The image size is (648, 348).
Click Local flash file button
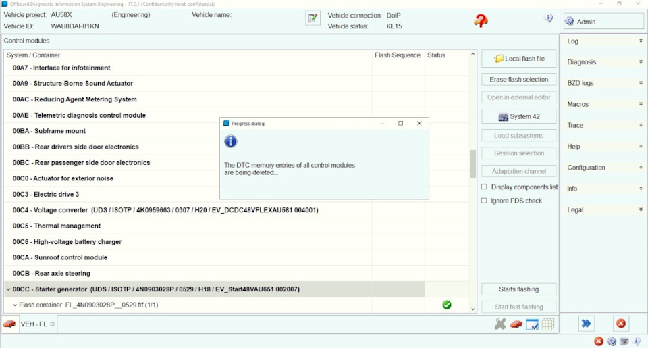tap(518, 59)
